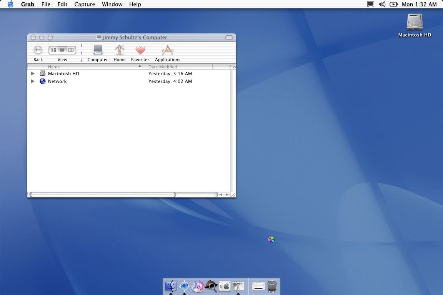Viewport: 443px width, 295px height.
Task: Open System Preferences from the Dock
Action: [225, 287]
